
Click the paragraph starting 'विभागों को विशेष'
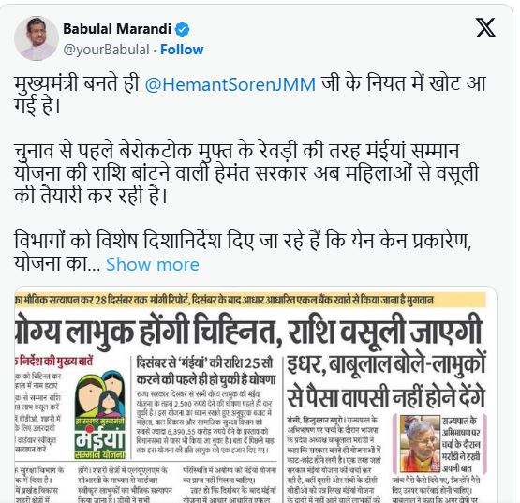243,252
